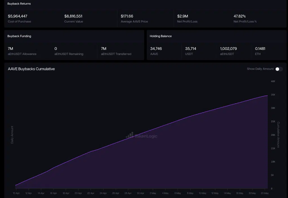Click the 2 May x-axis label
Viewport: 288px width, 198px height.
coord(153,193)
